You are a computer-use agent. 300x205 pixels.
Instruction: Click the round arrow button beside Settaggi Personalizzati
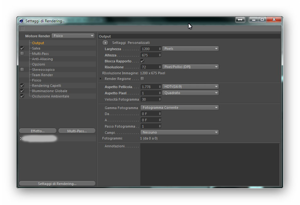tap(105, 43)
